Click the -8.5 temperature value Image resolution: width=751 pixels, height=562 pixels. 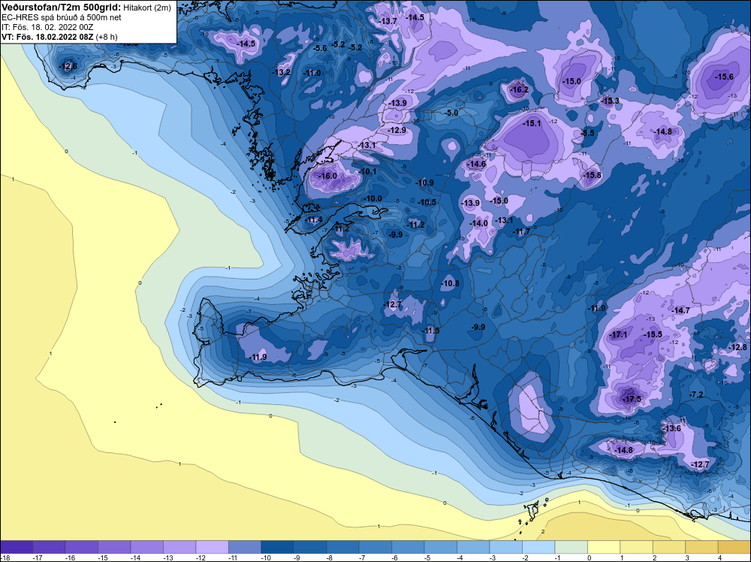coord(587,133)
